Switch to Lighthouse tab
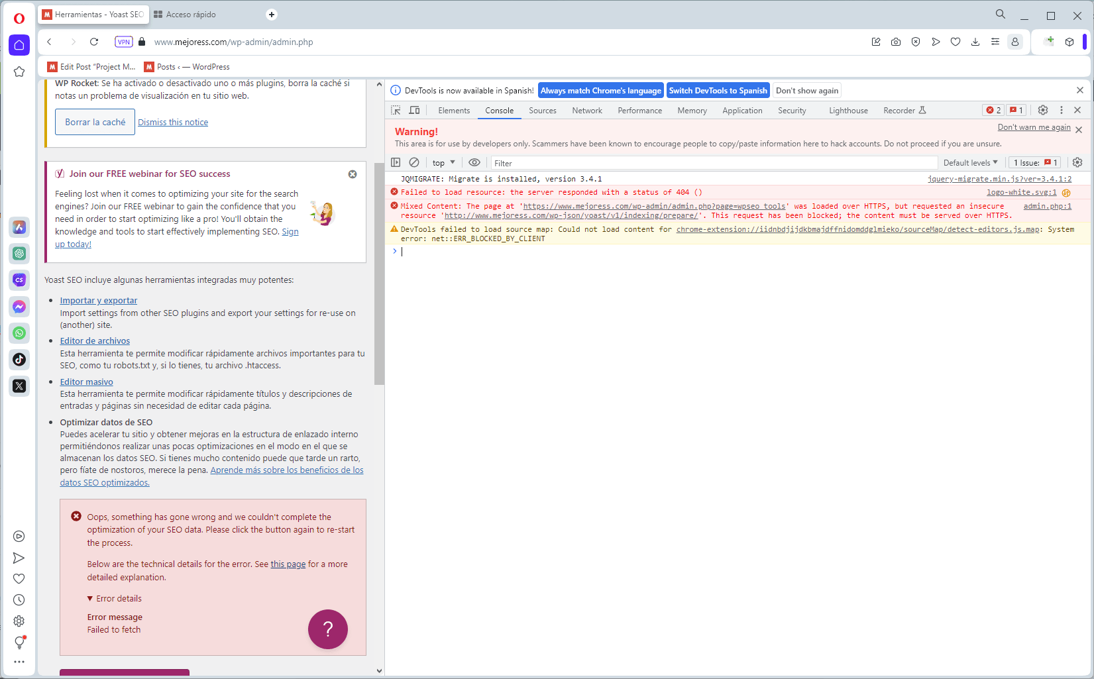Viewport: 1094px width, 679px height. (x=848, y=111)
